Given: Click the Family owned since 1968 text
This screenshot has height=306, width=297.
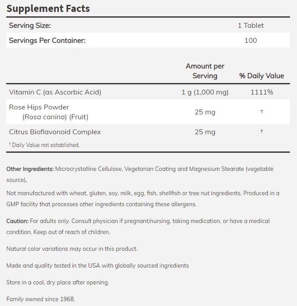Looking at the screenshot, I should 41,299.
